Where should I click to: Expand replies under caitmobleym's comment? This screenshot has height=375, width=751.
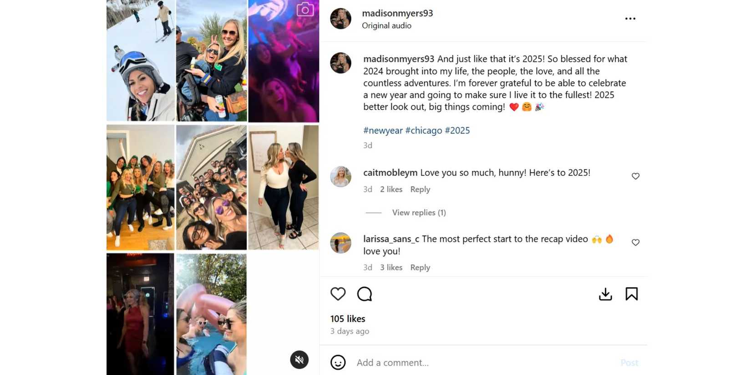click(x=419, y=212)
